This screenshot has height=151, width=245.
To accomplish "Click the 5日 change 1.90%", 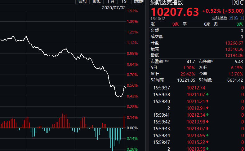I will [x=189, y=68].
